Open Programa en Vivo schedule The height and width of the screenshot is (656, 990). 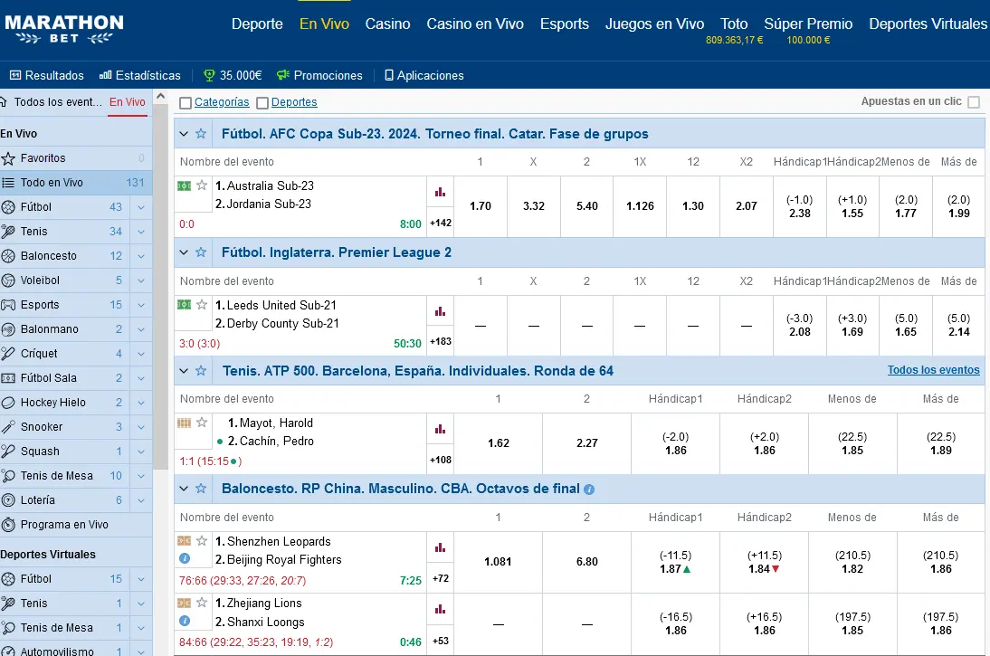(x=76, y=524)
